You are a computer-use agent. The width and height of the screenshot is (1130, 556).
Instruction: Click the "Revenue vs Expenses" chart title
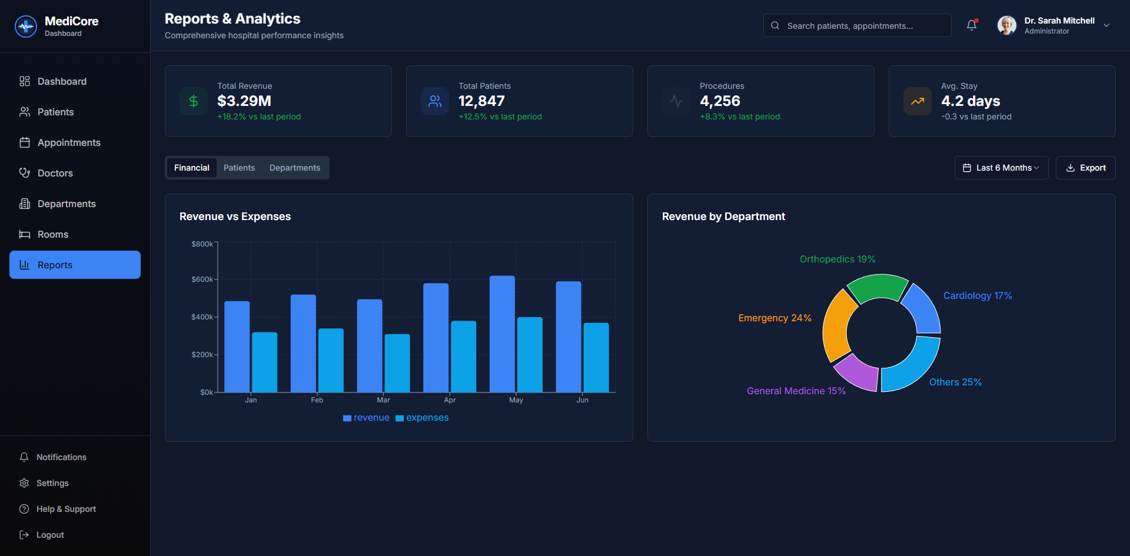[x=235, y=217]
